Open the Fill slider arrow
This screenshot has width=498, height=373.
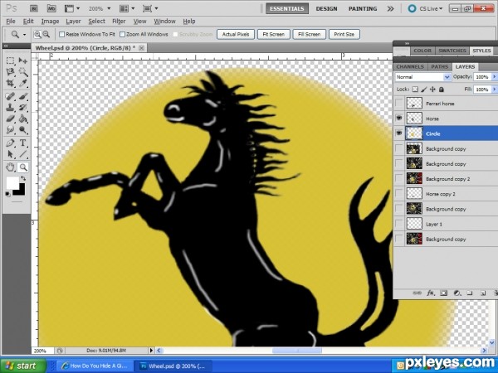[494, 90]
